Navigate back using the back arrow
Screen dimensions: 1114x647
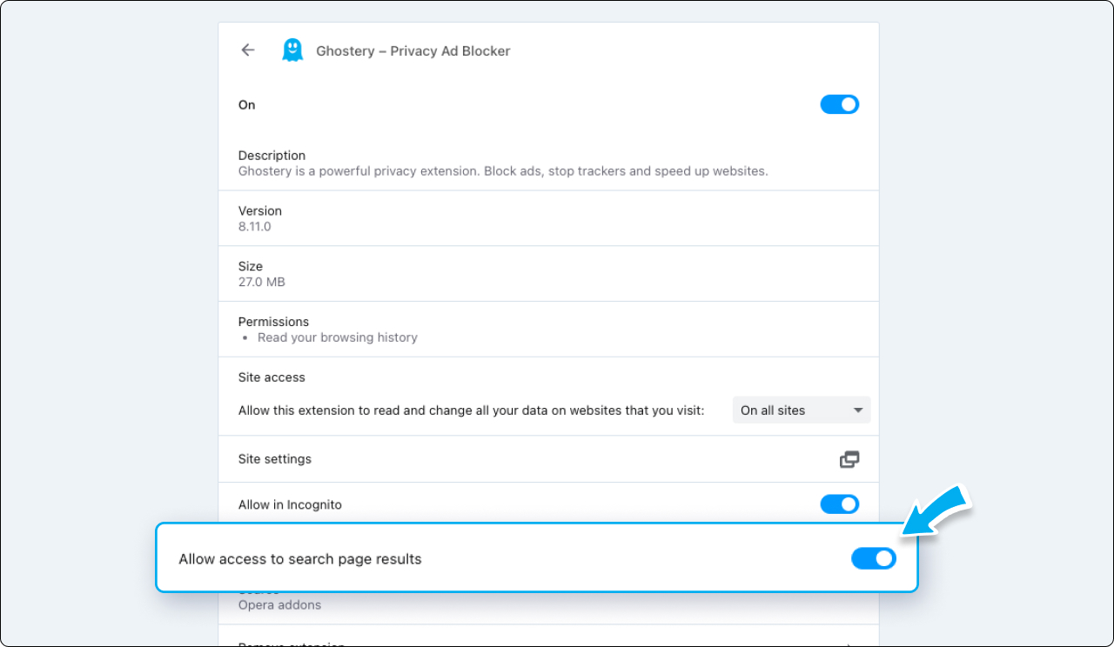[x=247, y=50]
